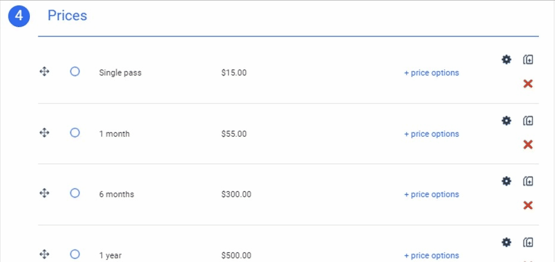Delete the Single pass price
Image resolution: width=555 pixels, height=262 pixels.
528,84
